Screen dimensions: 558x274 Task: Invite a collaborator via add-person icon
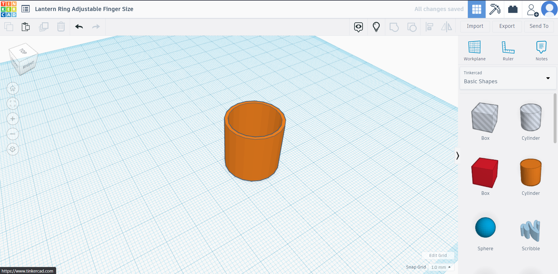pyautogui.click(x=532, y=10)
